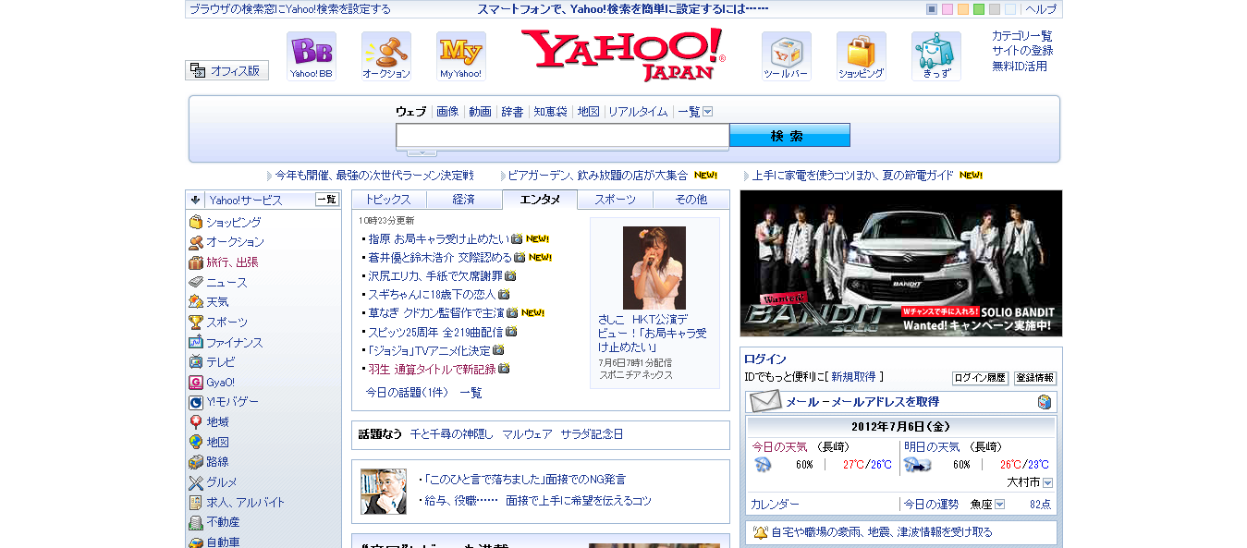Click the 天気 sidebar icon

[196, 302]
